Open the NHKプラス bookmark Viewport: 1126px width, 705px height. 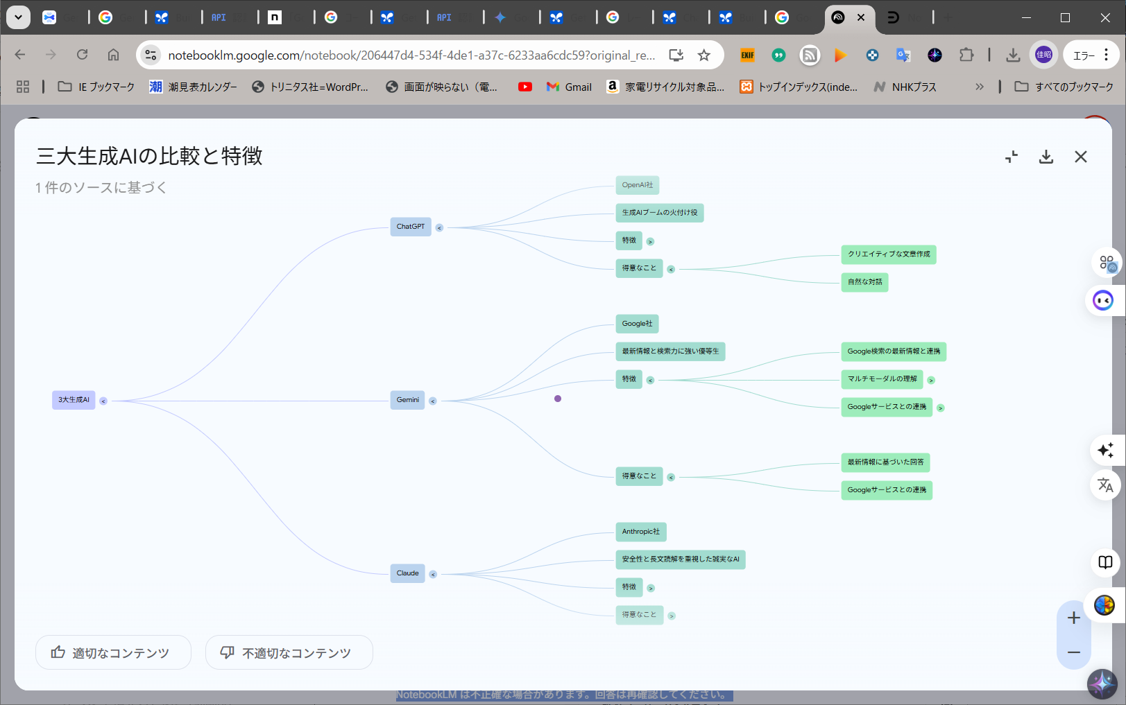[x=905, y=87]
